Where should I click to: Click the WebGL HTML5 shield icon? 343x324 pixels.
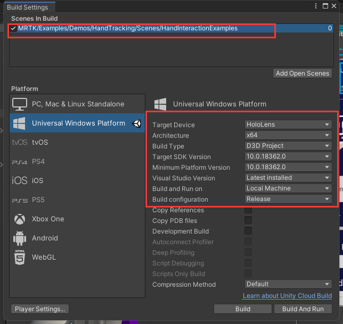point(20,257)
